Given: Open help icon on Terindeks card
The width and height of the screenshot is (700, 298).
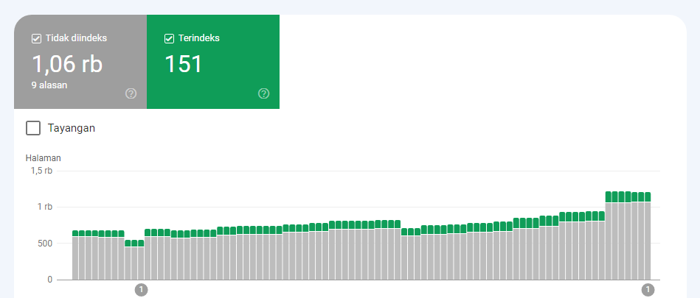Looking at the screenshot, I should click(x=264, y=93).
